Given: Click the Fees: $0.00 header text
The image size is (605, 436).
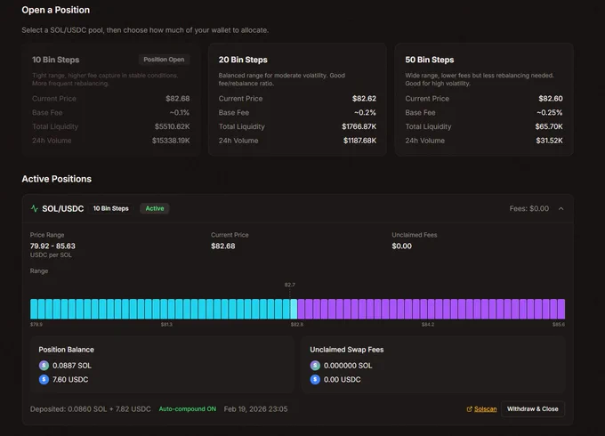Looking at the screenshot, I should [529, 209].
